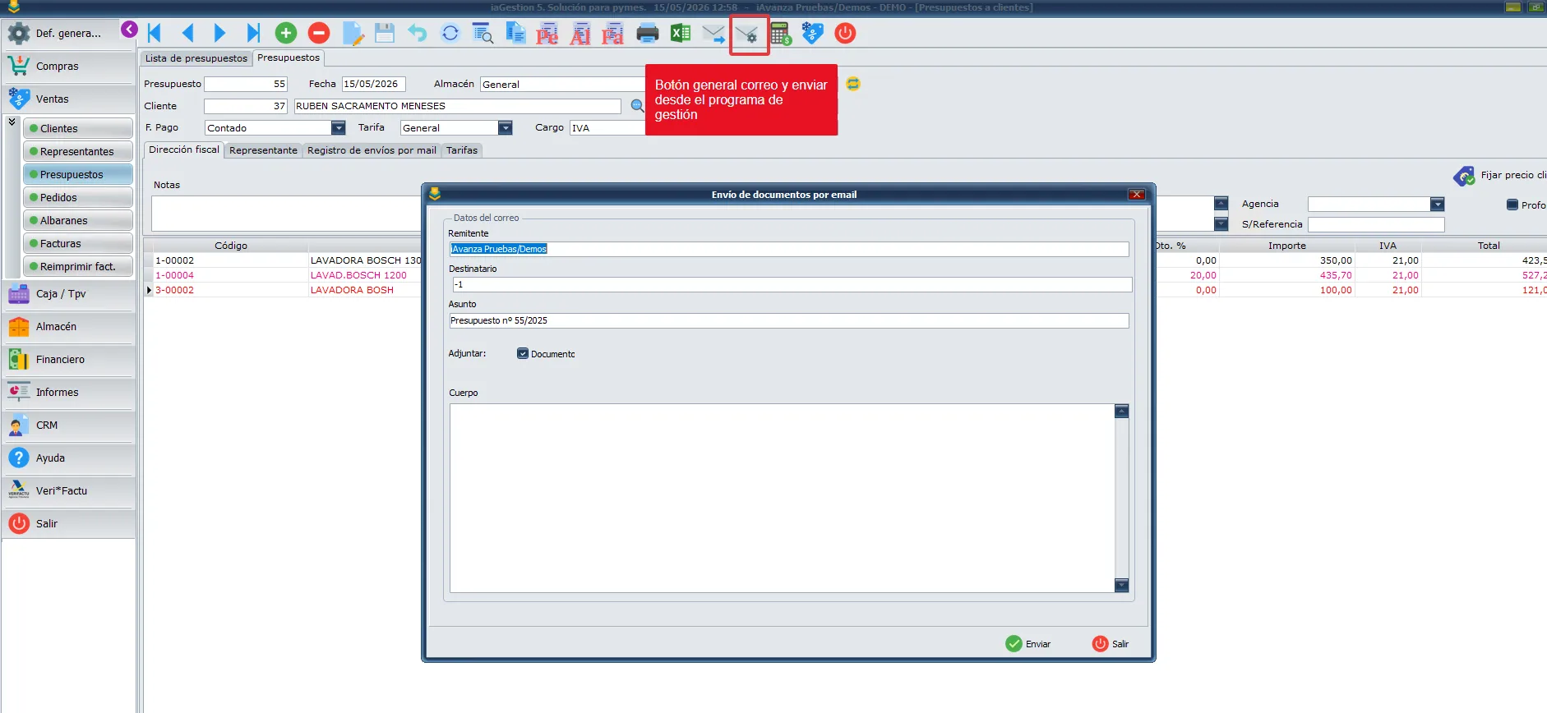This screenshot has height=713, width=1547.
Task: Collapse sidebar with purple chevron icon
Action: [129, 30]
